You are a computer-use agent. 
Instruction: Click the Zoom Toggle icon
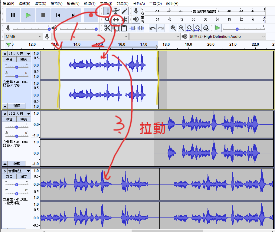pyautogui.click(x=206, y=28)
